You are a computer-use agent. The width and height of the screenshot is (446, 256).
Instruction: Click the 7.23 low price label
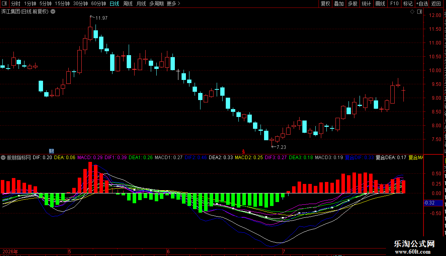281,147
